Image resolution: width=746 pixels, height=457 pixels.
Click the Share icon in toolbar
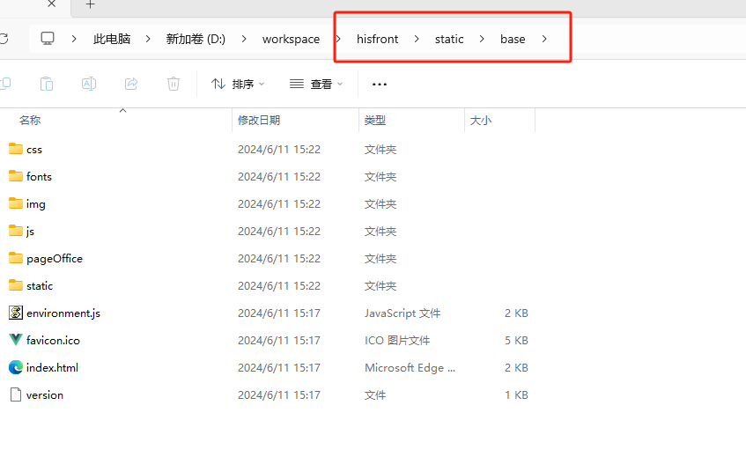(x=131, y=84)
